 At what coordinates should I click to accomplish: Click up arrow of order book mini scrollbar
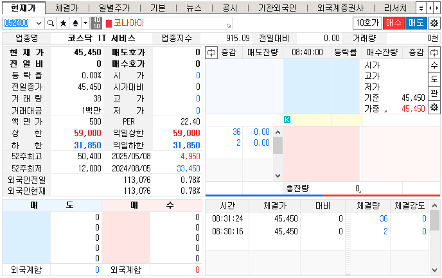[278, 132]
